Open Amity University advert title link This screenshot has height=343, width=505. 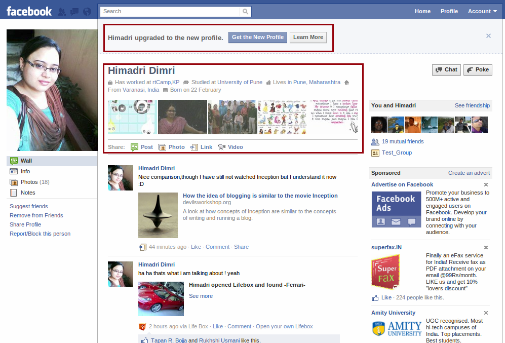(x=393, y=313)
